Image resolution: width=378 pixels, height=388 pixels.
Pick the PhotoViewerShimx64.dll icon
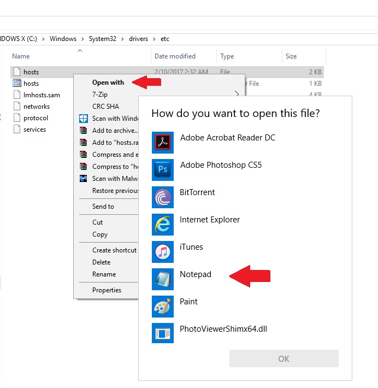(163, 333)
